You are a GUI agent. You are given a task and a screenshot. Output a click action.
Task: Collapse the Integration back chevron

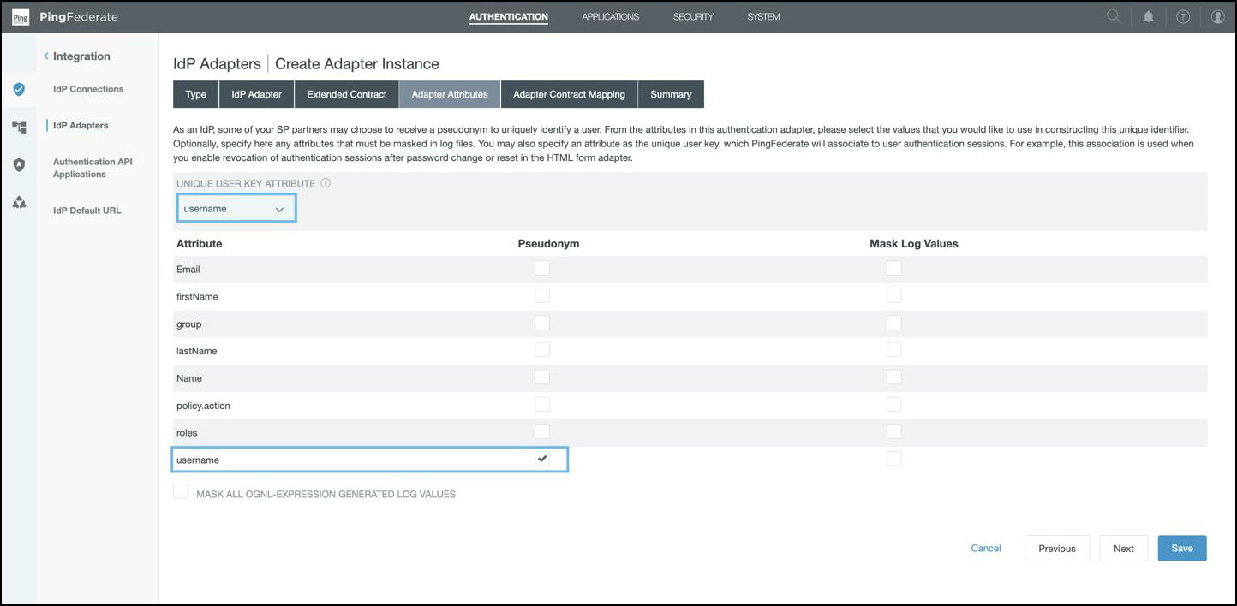tap(46, 56)
